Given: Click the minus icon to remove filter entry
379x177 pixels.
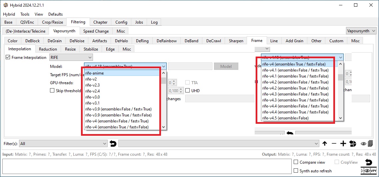Looking at the screenshot, I should [334, 144].
